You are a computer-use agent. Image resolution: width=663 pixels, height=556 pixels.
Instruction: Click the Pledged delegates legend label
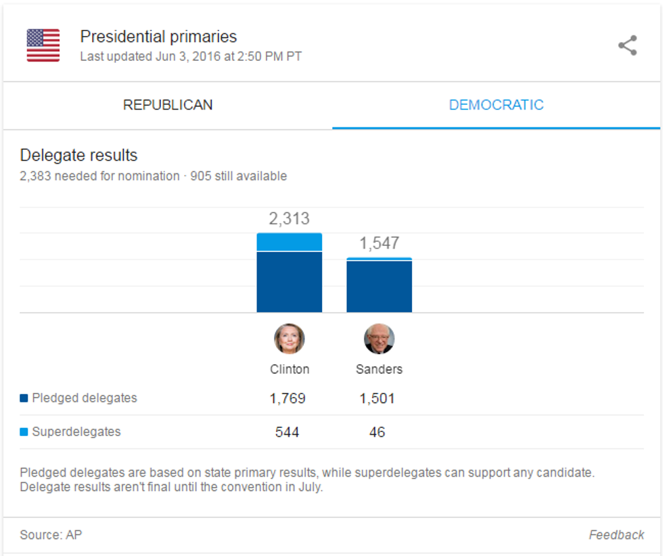84,398
